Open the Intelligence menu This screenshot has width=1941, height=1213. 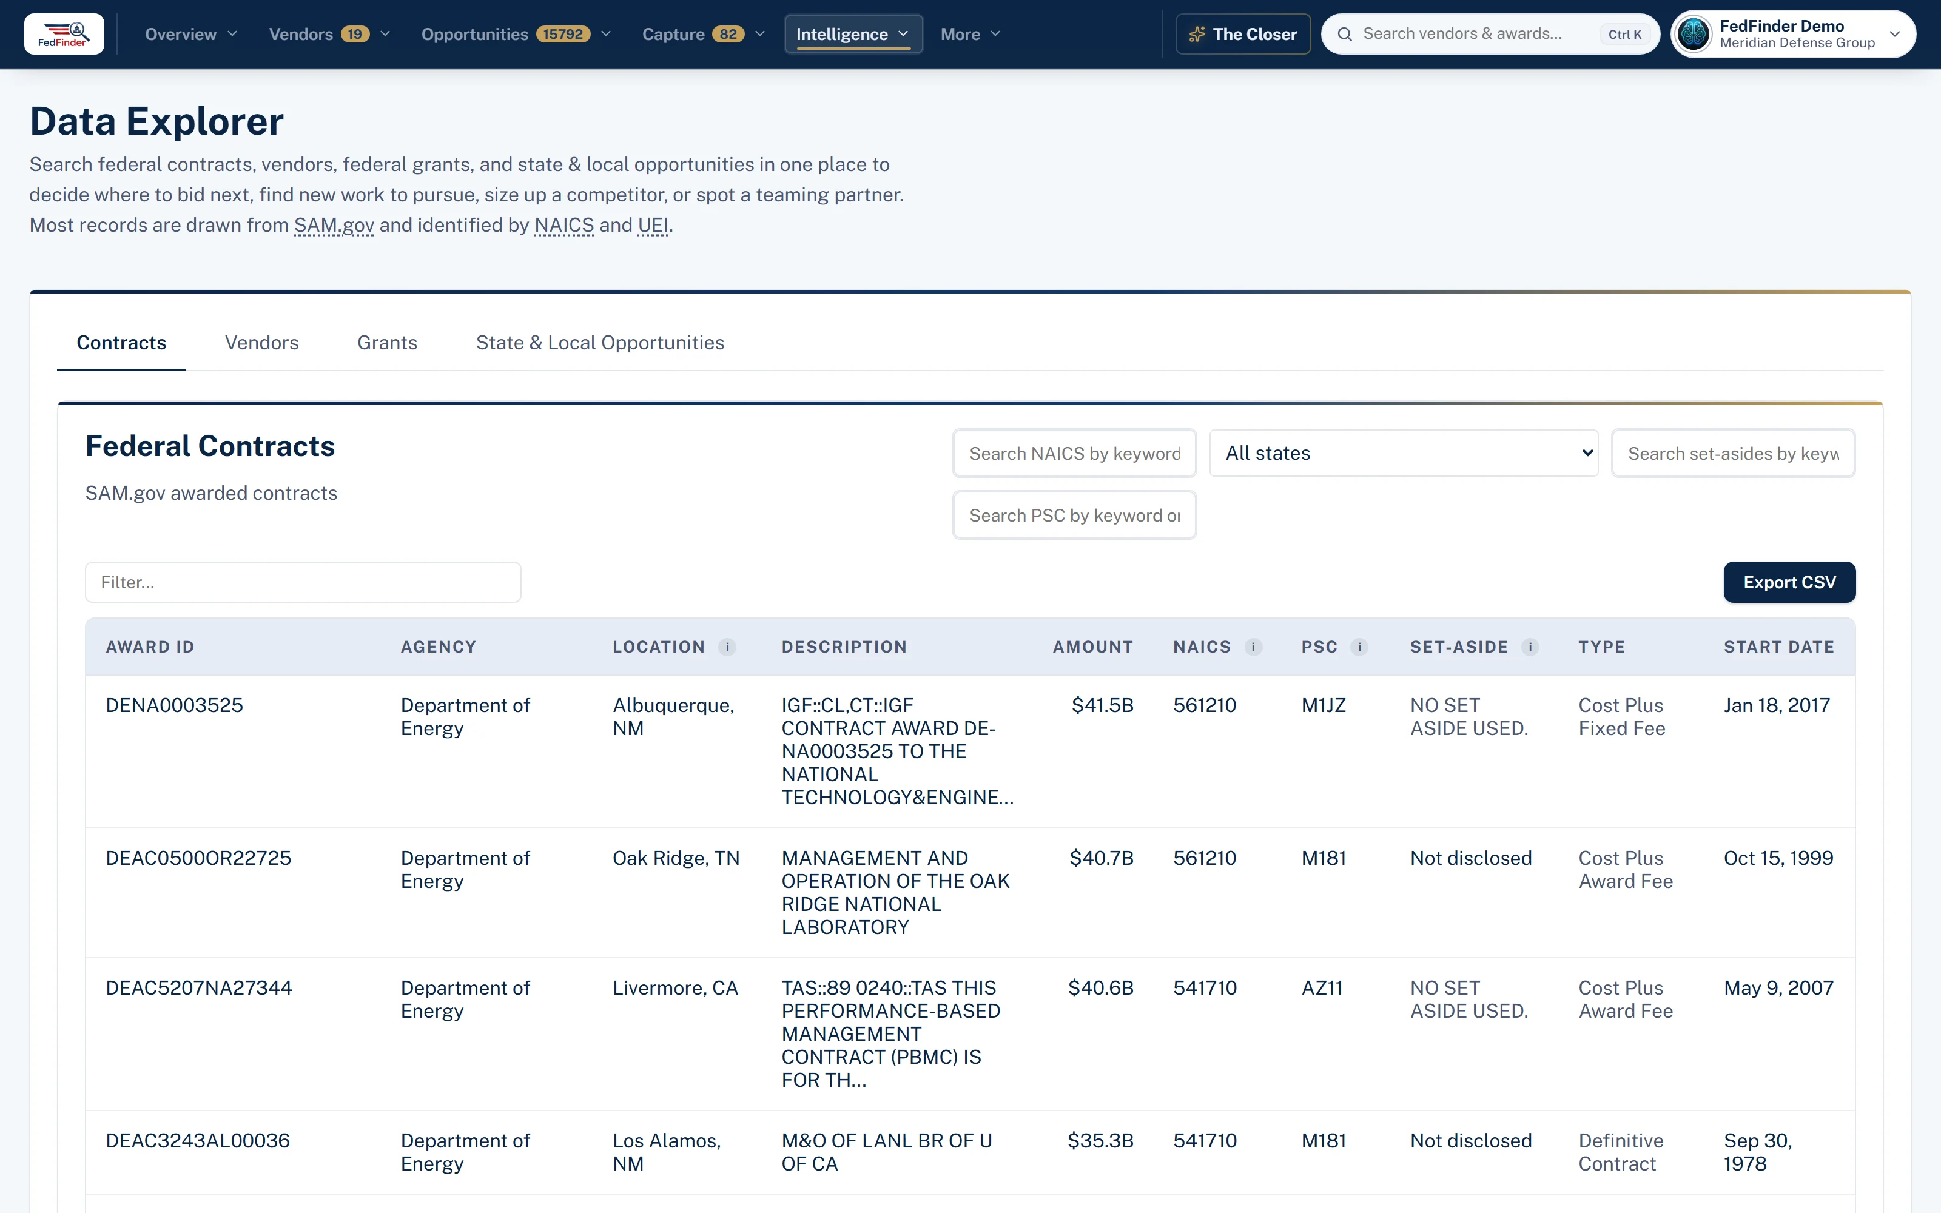click(x=853, y=34)
